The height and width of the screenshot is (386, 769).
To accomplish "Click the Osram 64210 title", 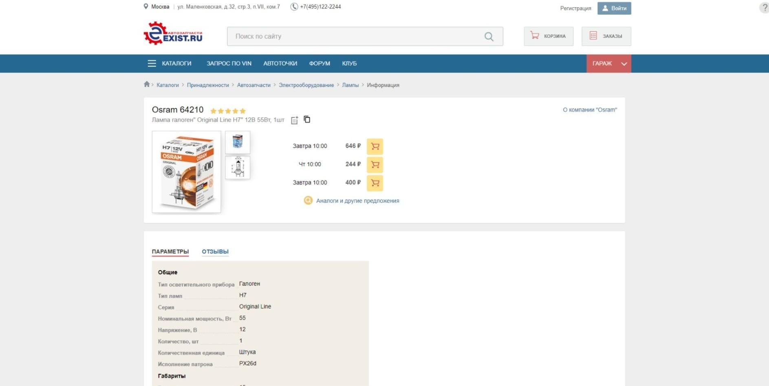I will click(178, 110).
